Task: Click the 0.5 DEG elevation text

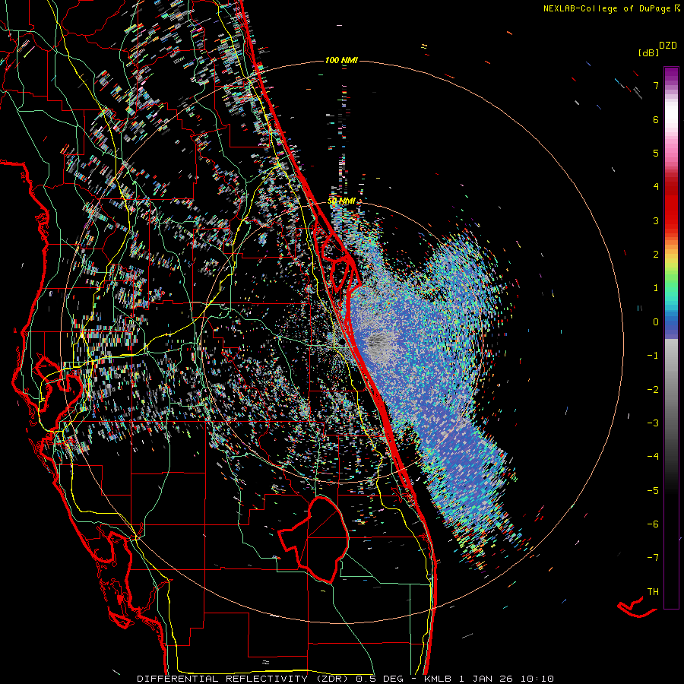Action: [x=379, y=679]
